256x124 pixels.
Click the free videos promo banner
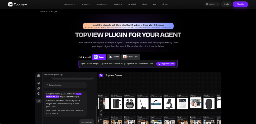(128, 26)
